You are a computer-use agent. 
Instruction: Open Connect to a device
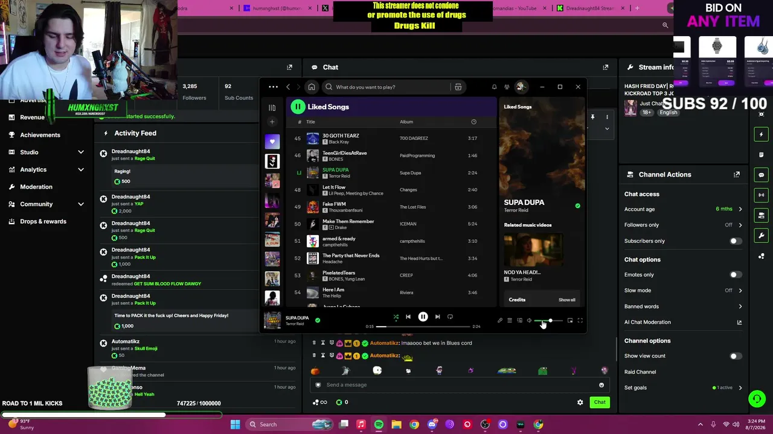coord(519,321)
